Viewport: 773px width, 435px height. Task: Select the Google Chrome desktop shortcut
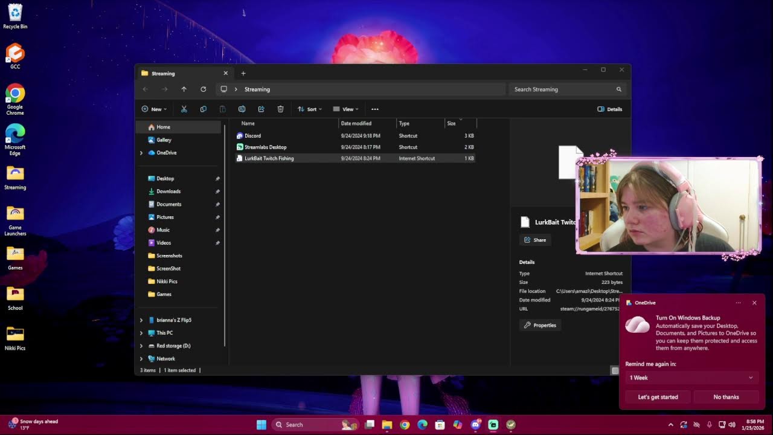click(x=15, y=100)
